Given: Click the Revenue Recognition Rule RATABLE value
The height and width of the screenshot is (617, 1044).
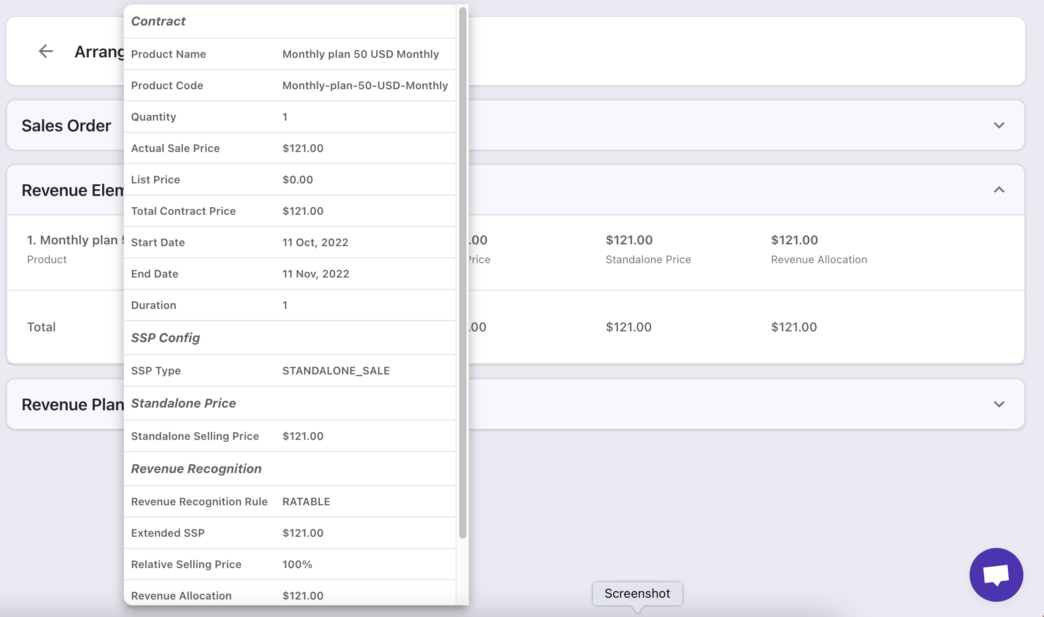Looking at the screenshot, I should [x=306, y=502].
